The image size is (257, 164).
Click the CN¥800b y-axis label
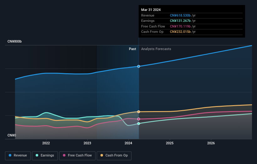(x=15, y=41)
